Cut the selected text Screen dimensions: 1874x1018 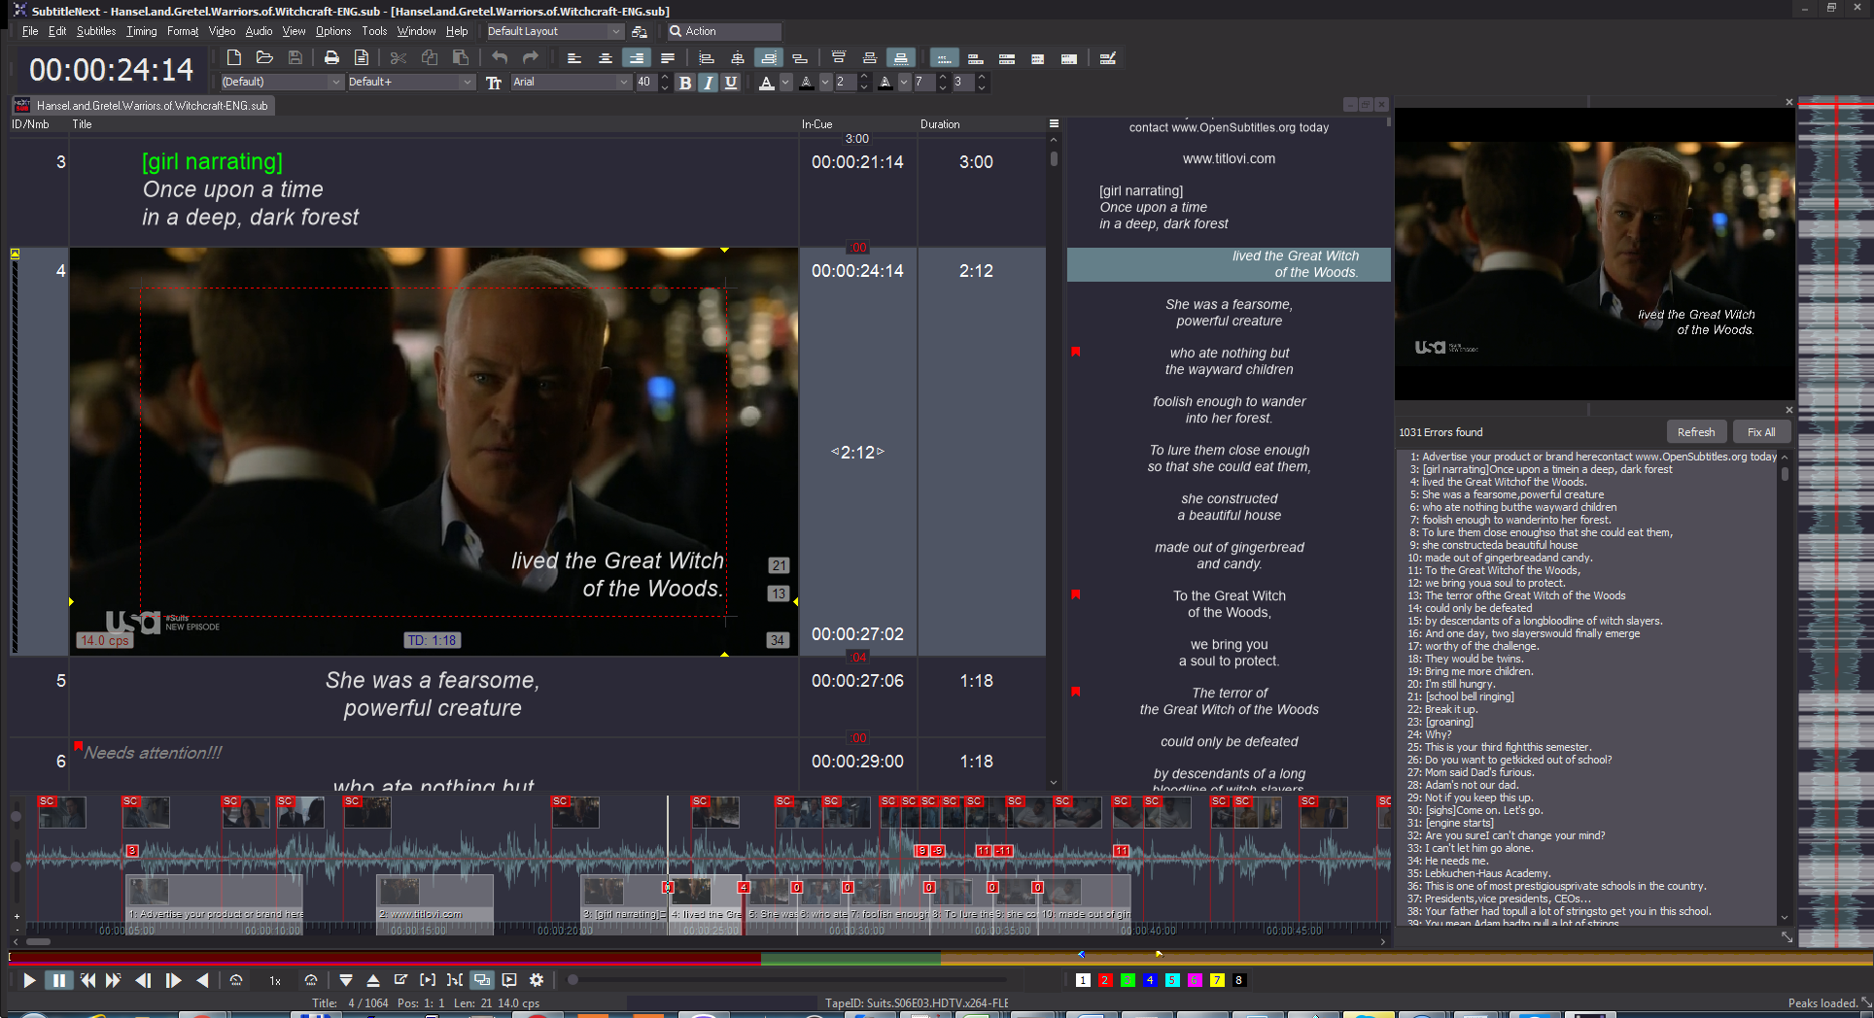click(398, 57)
